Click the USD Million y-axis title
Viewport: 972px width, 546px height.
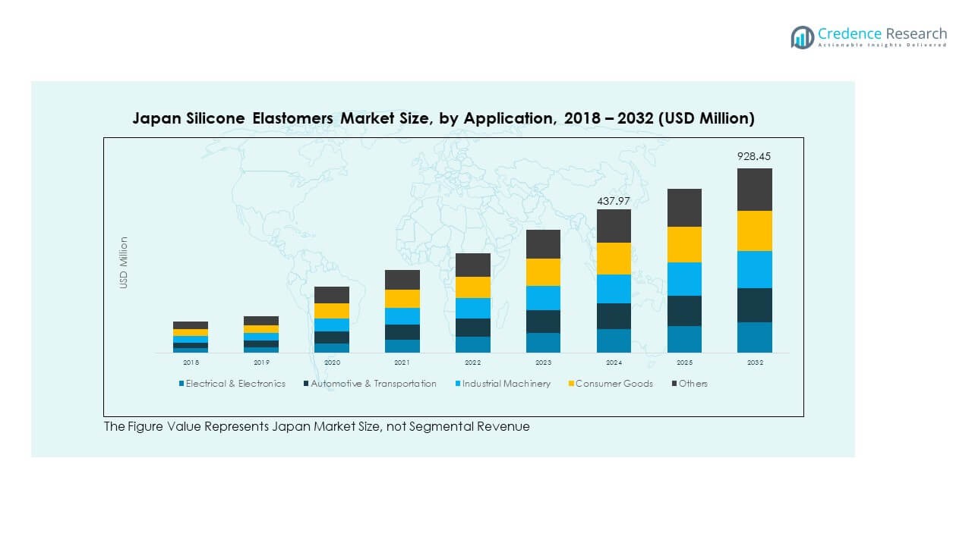coord(124,262)
